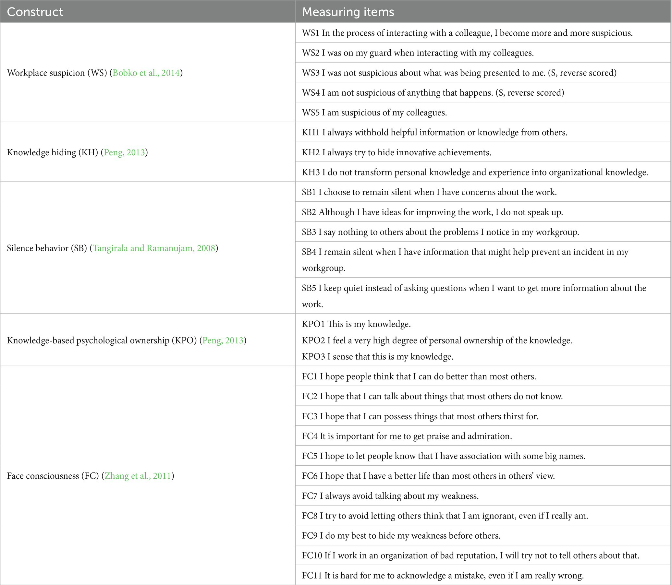671x585 pixels.
Task: Click item WS1 about becoming more suspicious
Action: pos(467,33)
